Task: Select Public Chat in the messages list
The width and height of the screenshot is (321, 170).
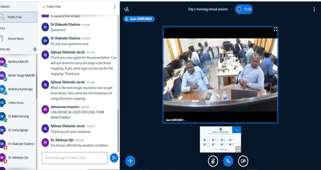Action: pyautogui.click(x=18, y=17)
